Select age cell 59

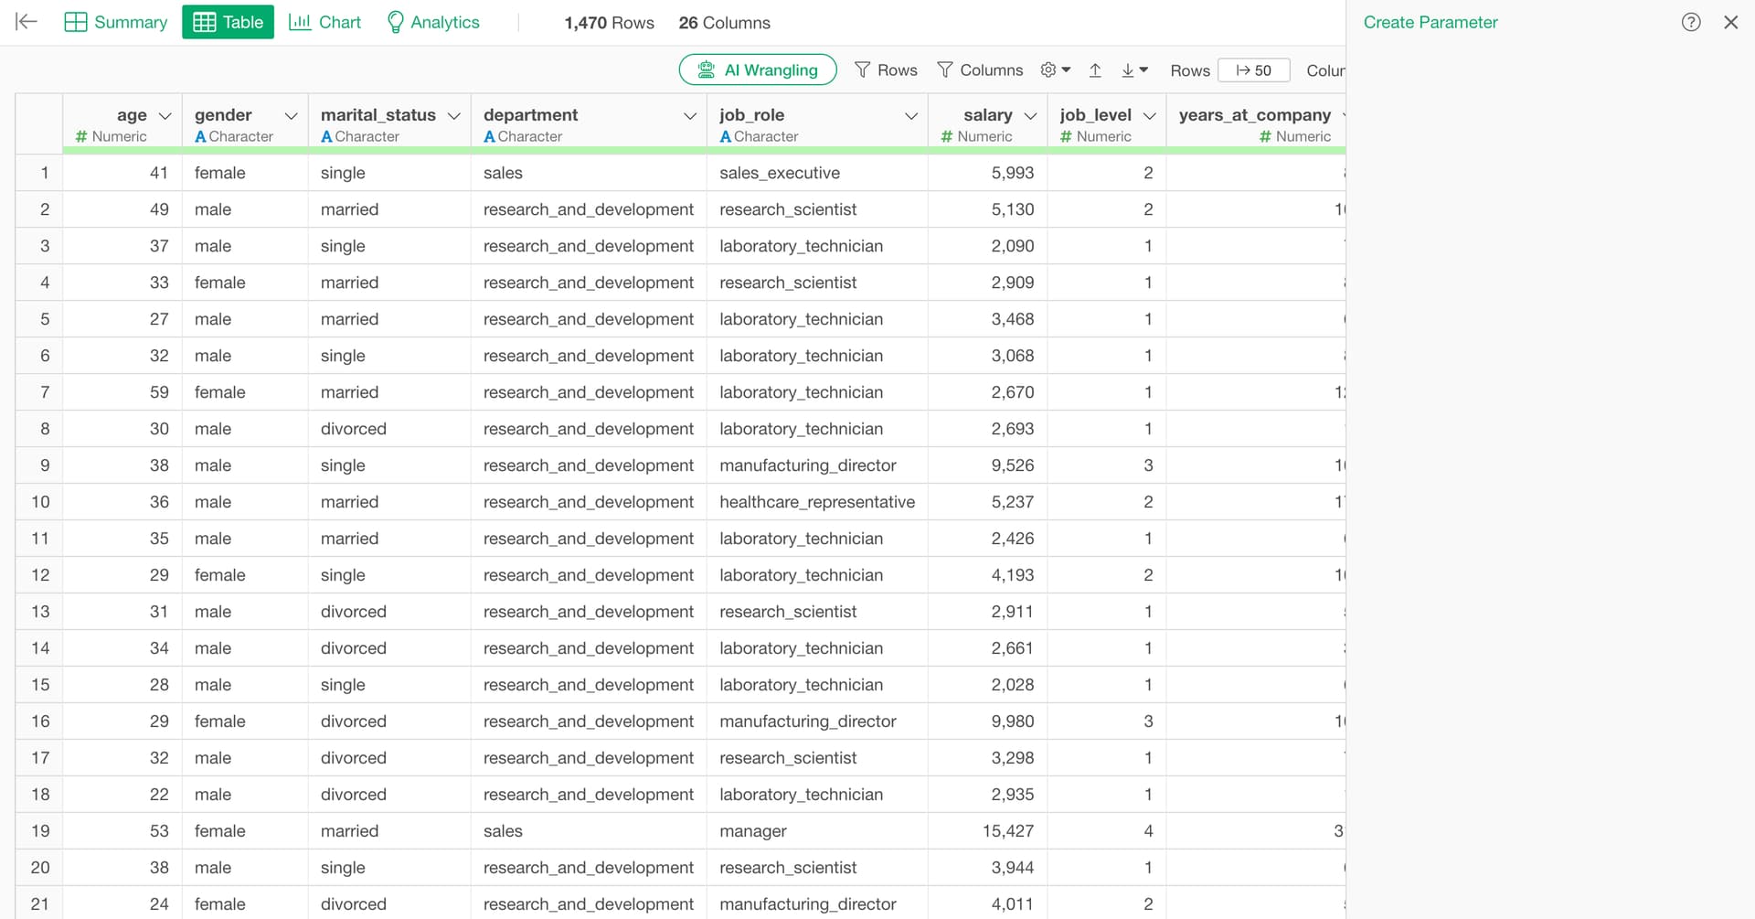click(x=122, y=392)
